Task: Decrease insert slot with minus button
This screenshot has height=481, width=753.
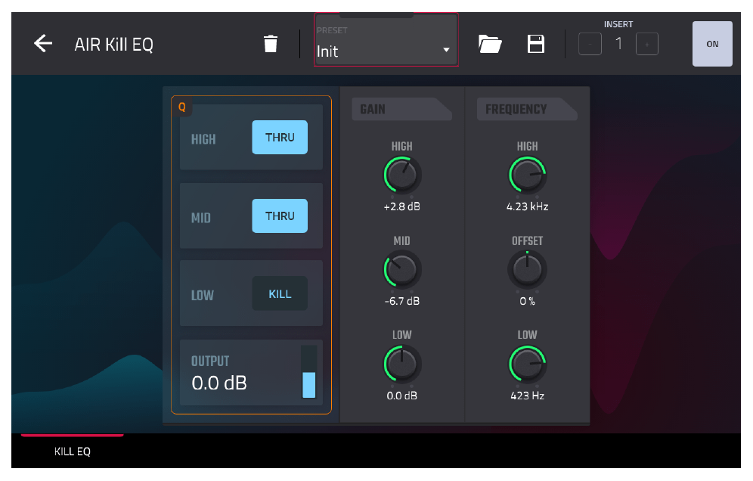Action: (590, 44)
